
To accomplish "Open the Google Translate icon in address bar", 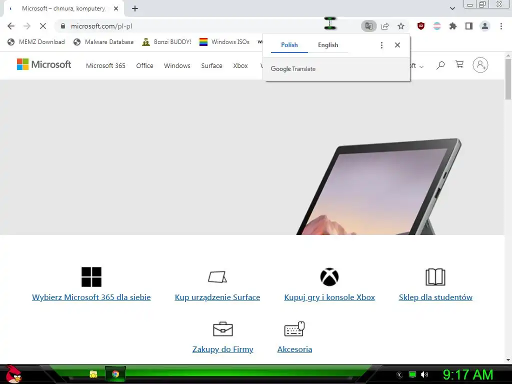I will (x=369, y=26).
